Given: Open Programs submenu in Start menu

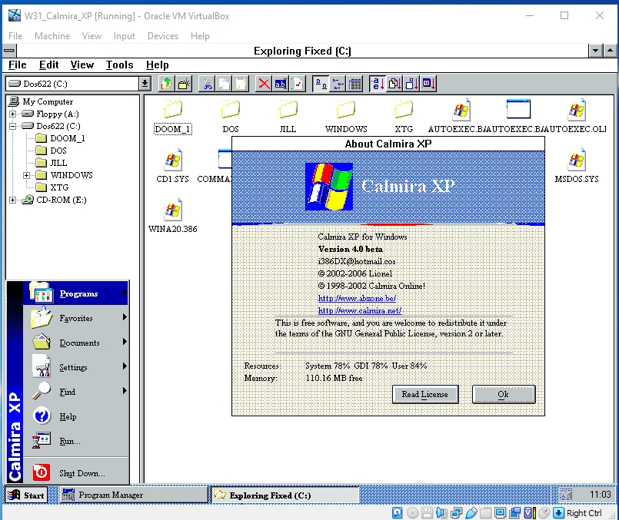Looking at the screenshot, I should click(x=76, y=293).
